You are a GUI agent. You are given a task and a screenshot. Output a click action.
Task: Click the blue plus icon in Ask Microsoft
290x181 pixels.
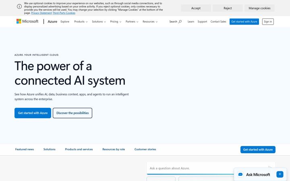tap(280, 174)
